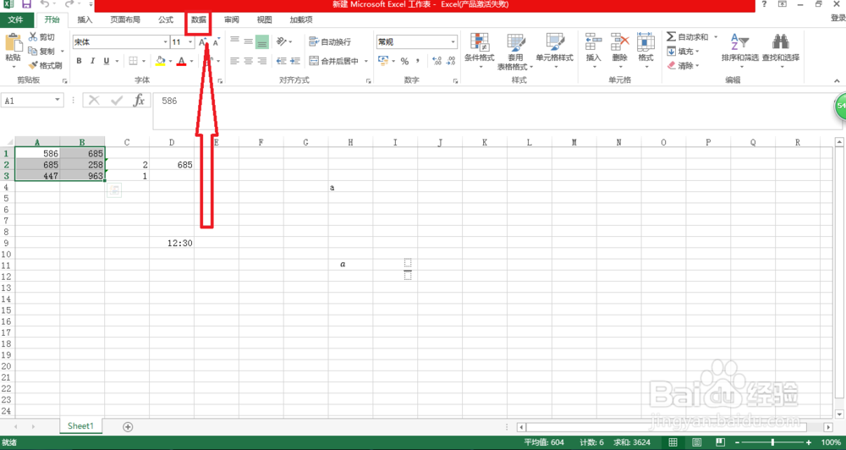Click AutoSum (自动求和)
The height and width of the screenshot is (450, 846).
pyautogui.click(x=687, y=36)
